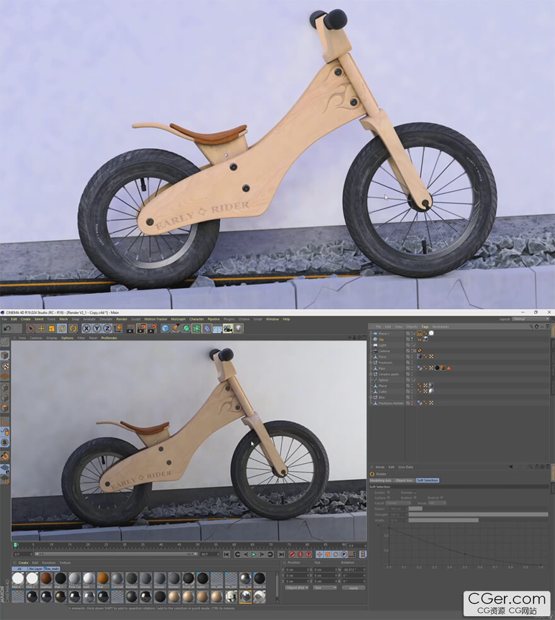555x620 pixels.
Task: Click the orange magnet Snap icon
Action: click(x=5, y=456)
